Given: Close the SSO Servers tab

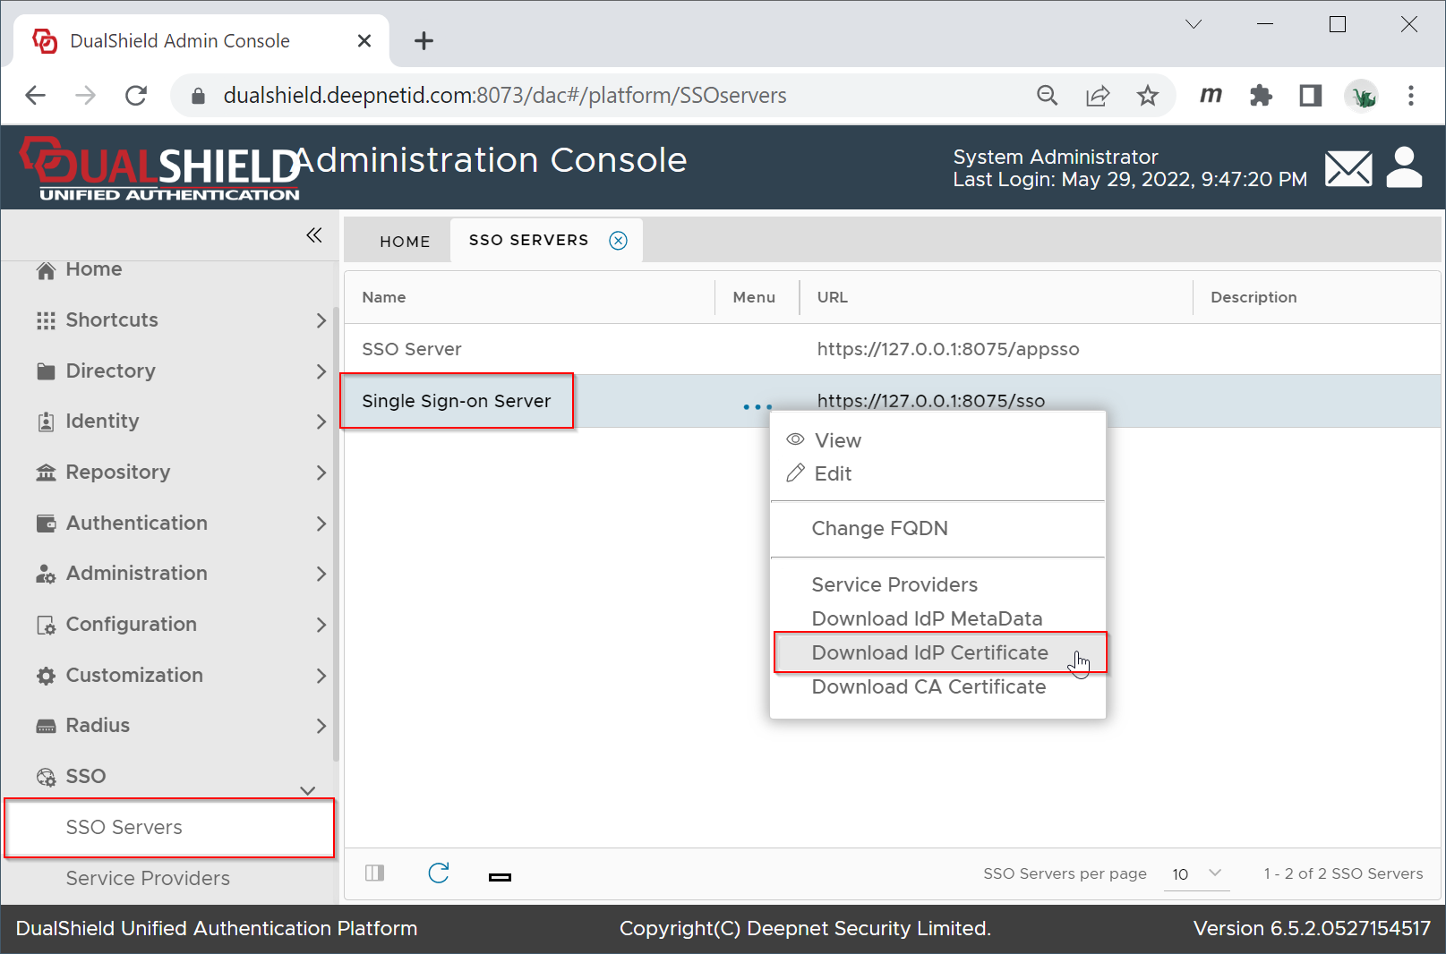Looking at the screenshot, I should pyautogui.click(x=619, y=241).
